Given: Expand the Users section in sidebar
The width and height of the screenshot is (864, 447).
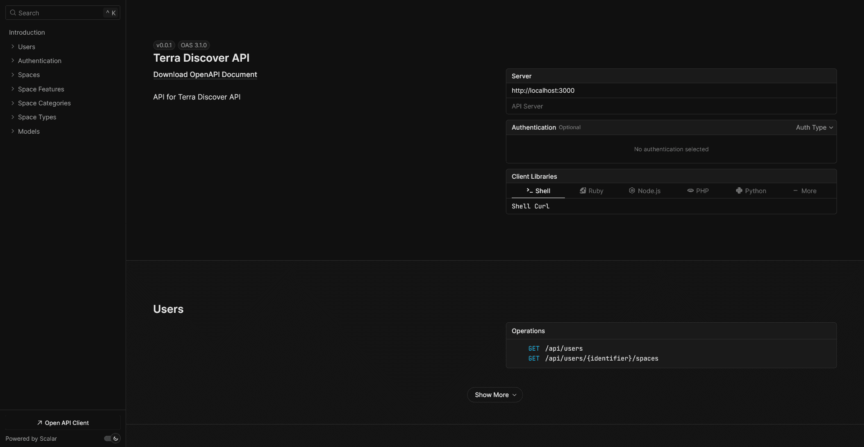Looking at the screenshot, I should point(13,47).
